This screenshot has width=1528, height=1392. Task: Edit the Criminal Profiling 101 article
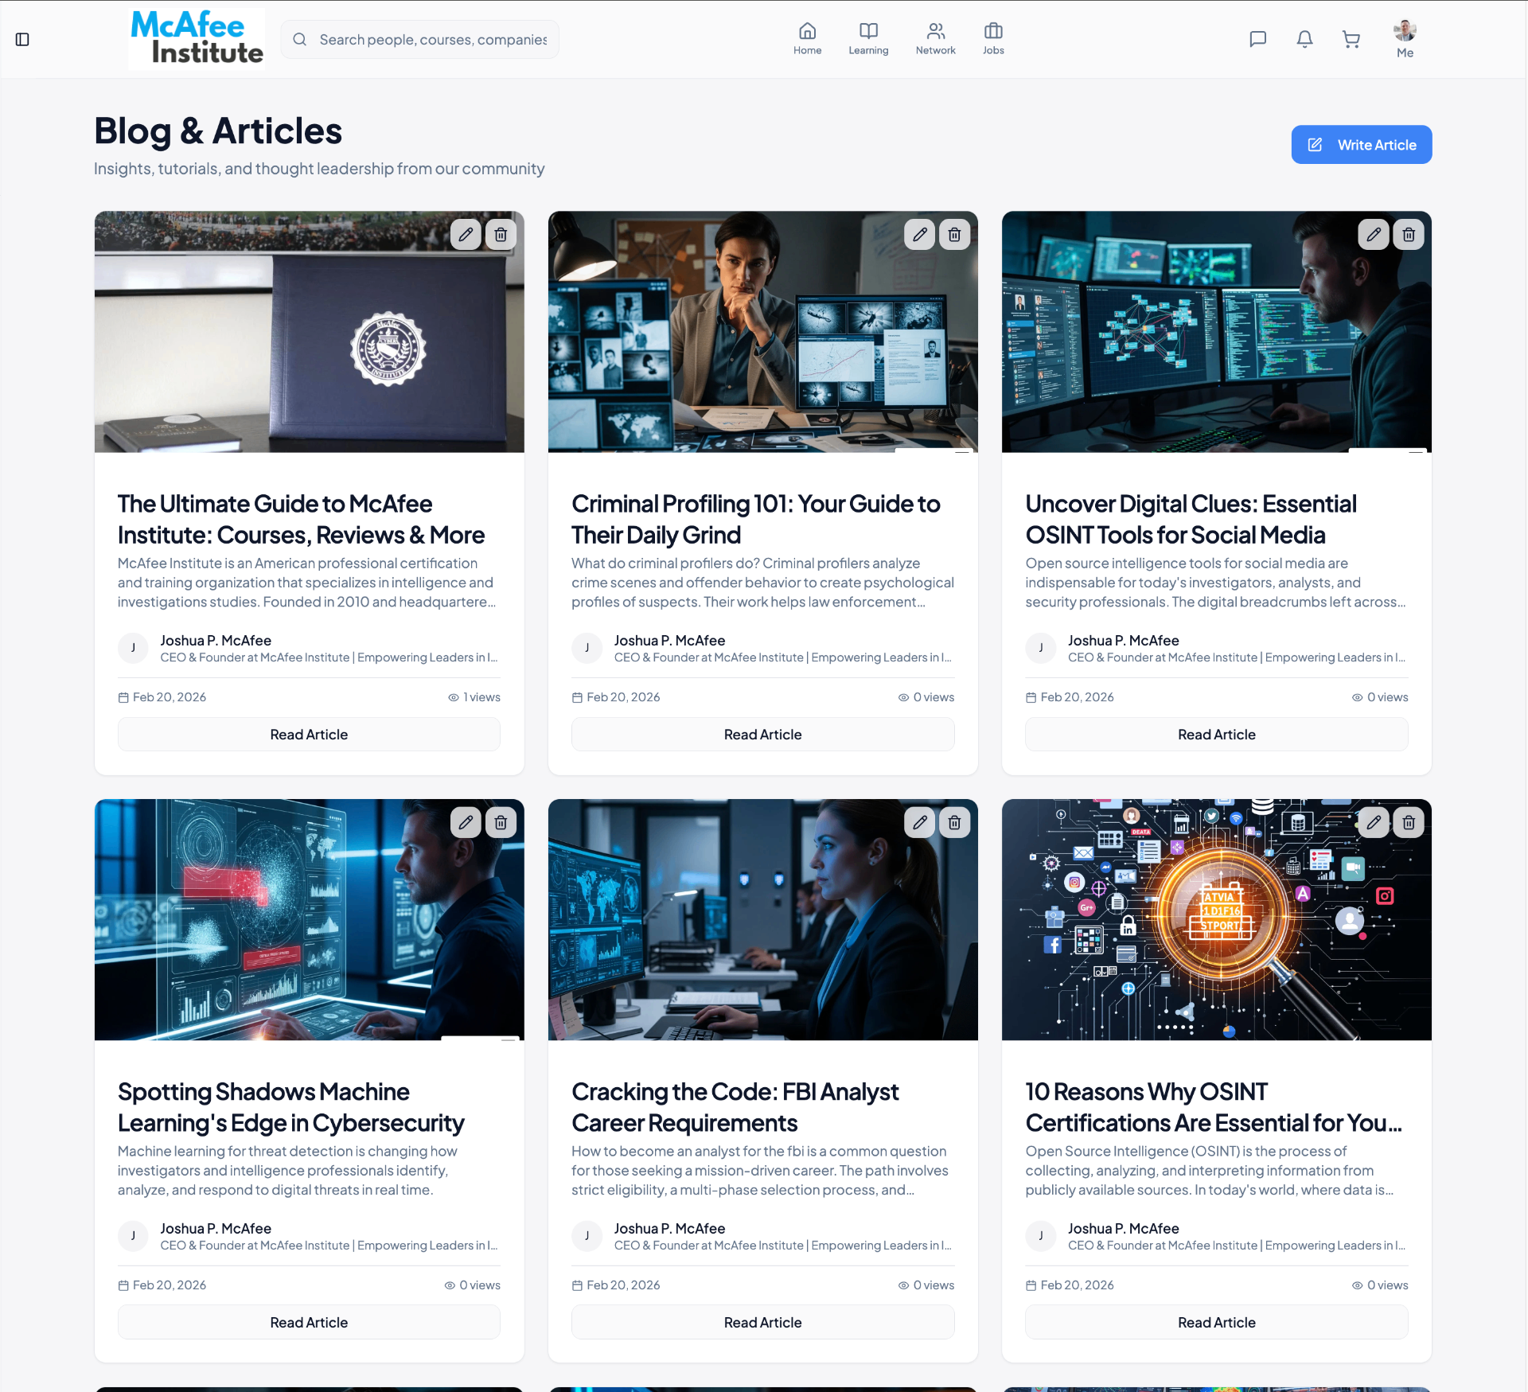919,235
